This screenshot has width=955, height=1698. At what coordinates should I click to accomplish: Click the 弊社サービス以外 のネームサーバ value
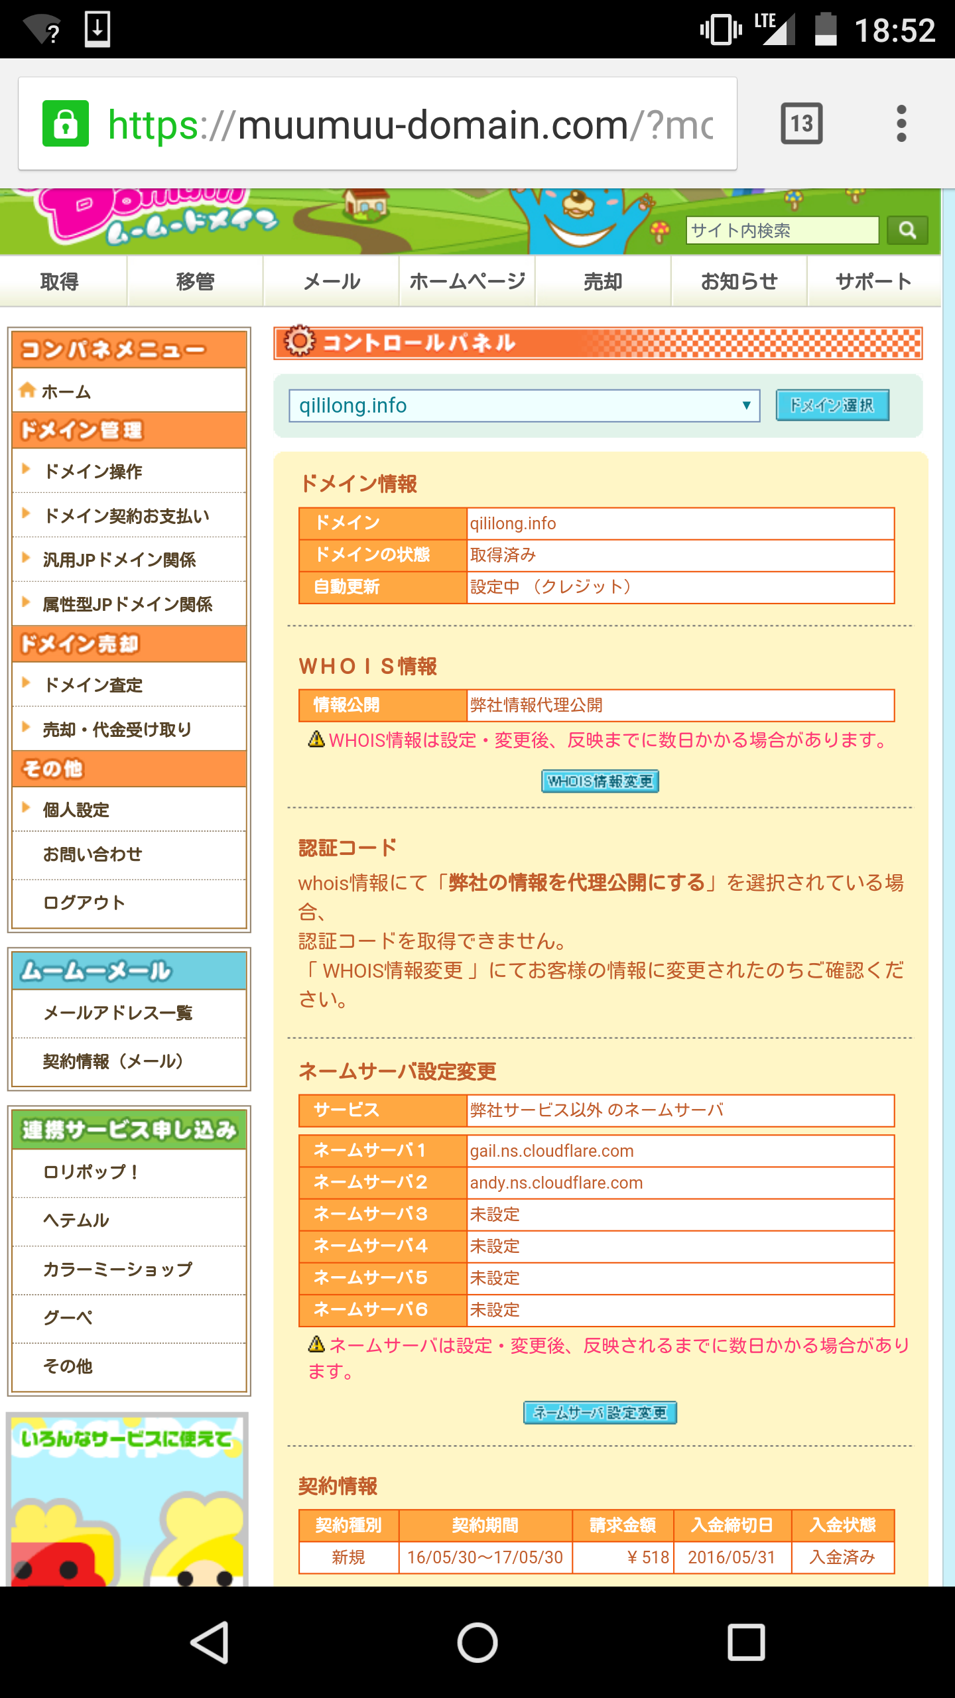click(597, 1110)
